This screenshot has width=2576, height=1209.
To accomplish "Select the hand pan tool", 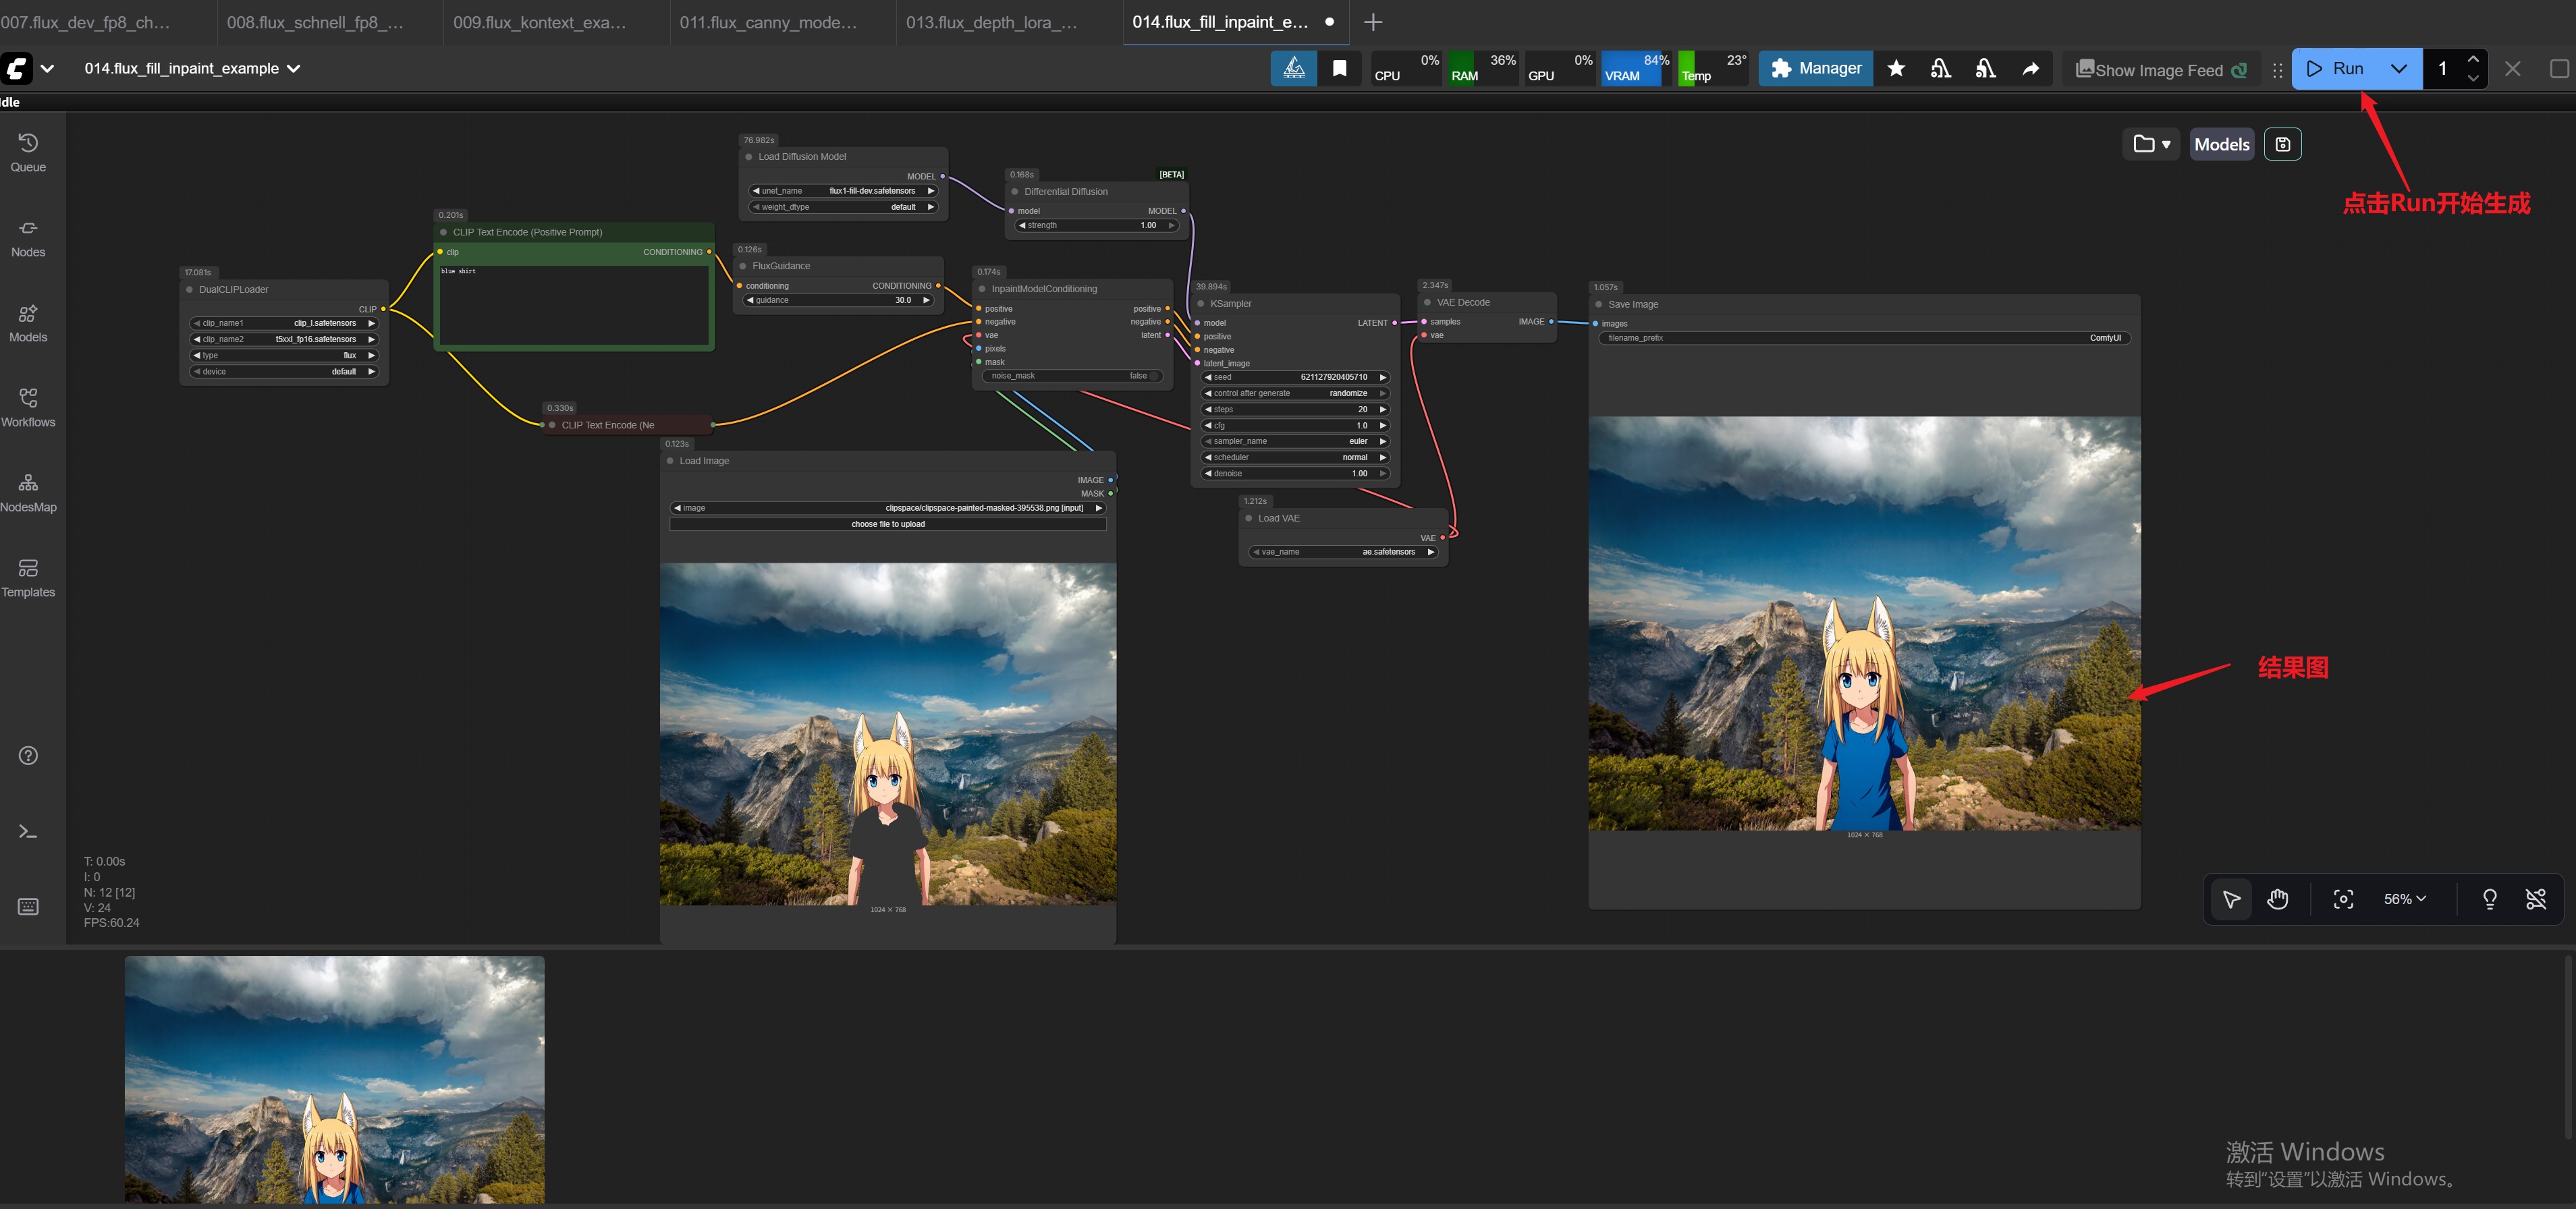I will 2277,899.
